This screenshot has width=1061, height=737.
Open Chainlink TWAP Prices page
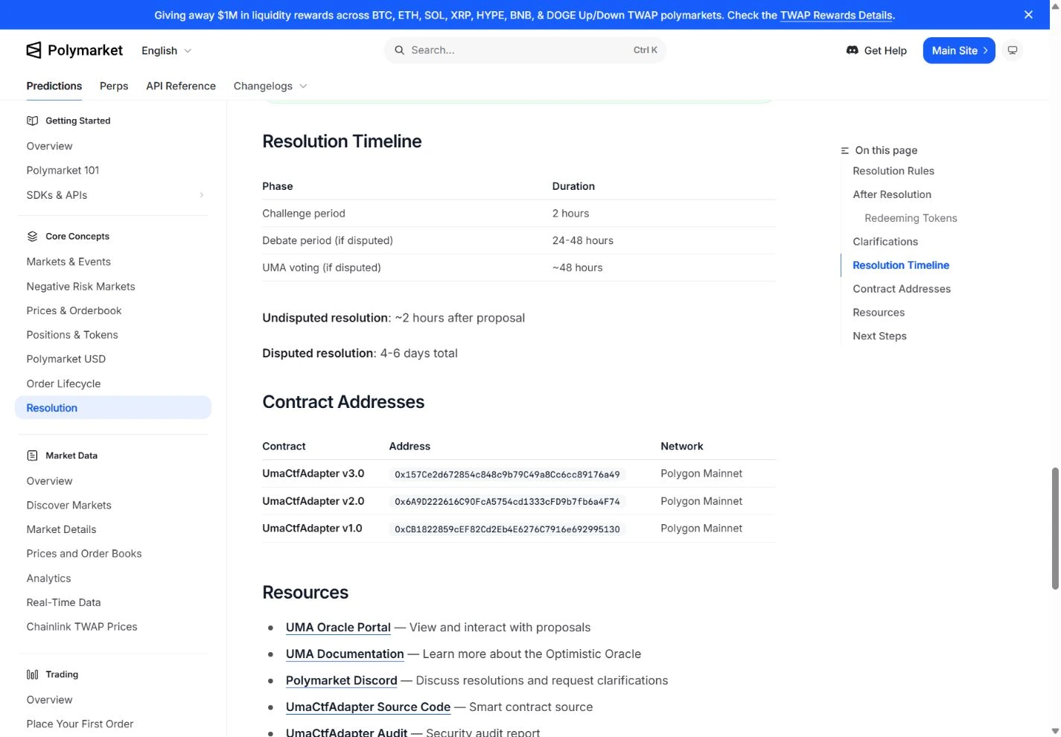82,627
